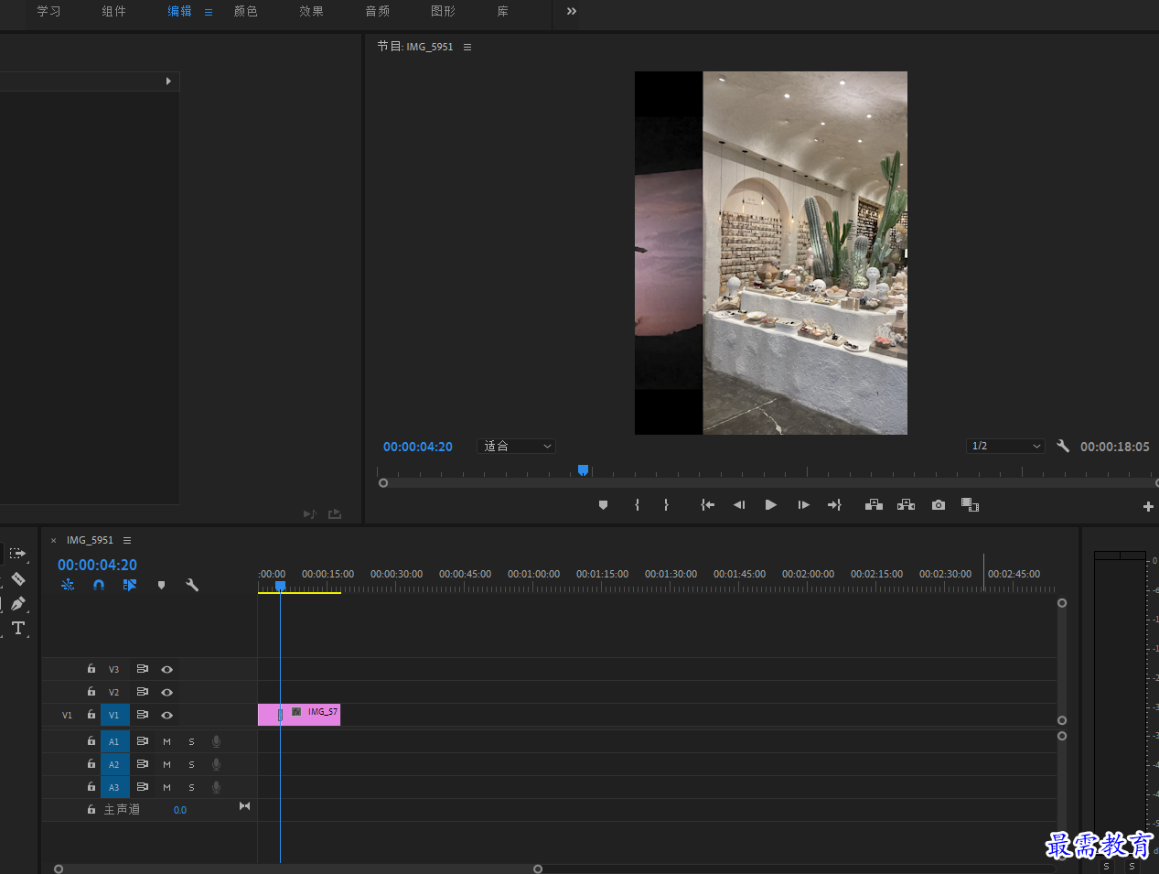The width and height of the screenshot is (1159, 874).
Task: Open the playback resolution 1/2 dropdown
Action: [1005, 447]
